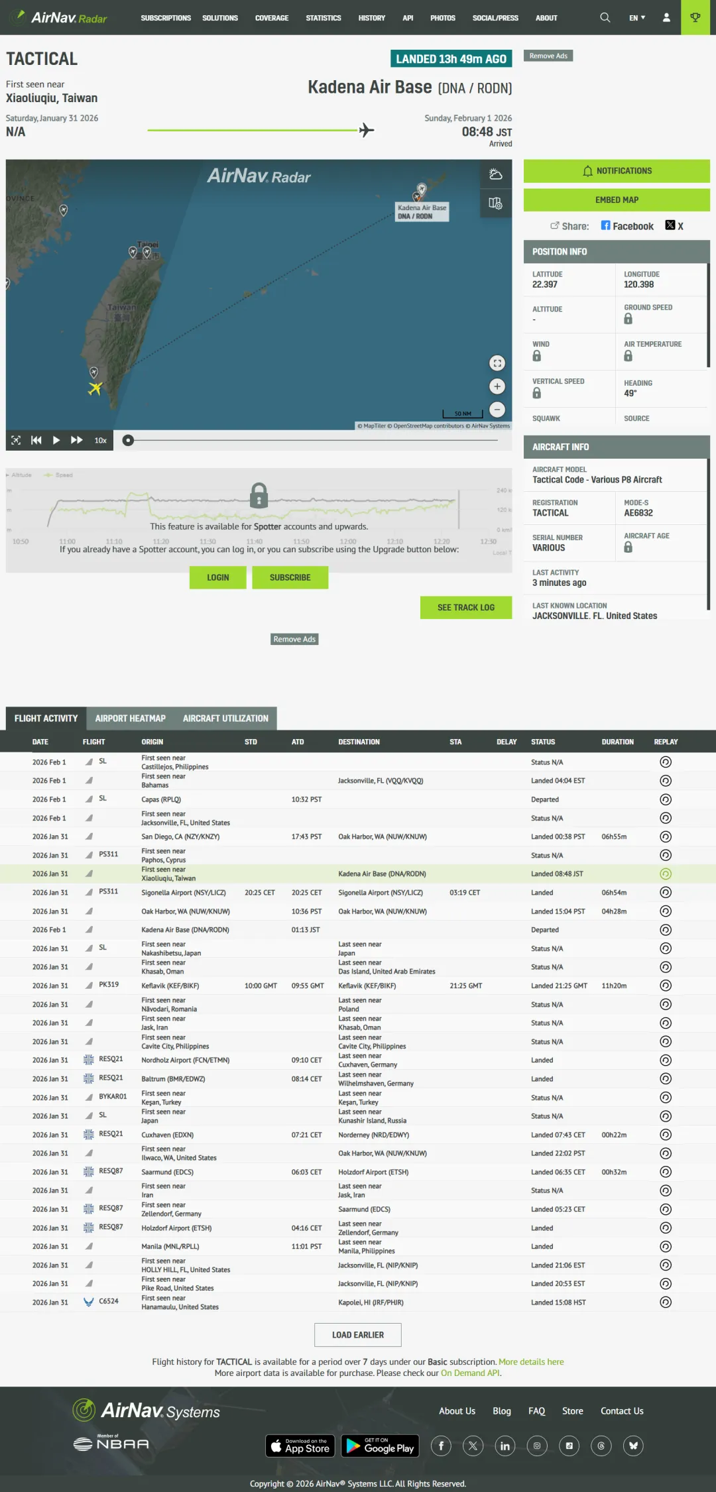Open the Statistics menu
This screenshot has width=716, height=1492.
point(324,18)
